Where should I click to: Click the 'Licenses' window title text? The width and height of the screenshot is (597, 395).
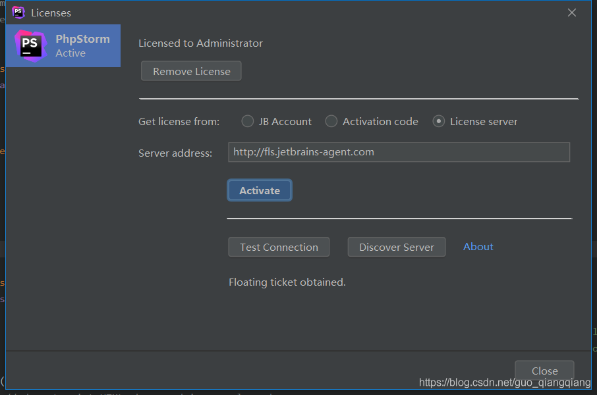51,13
